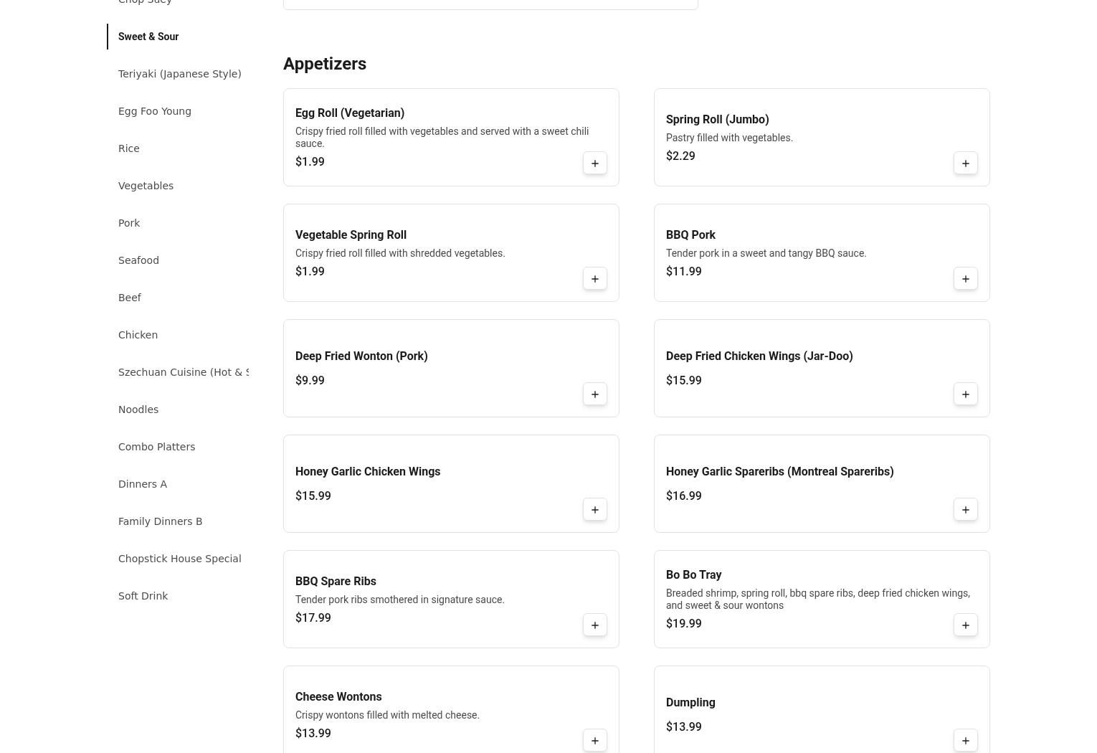
Task: Add Deep Fried Chicken Wings (Jar-Doo)
Action: 965,394
